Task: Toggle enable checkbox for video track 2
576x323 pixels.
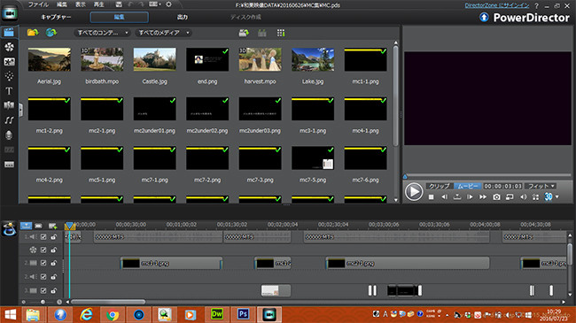Action: coord(43,263)
